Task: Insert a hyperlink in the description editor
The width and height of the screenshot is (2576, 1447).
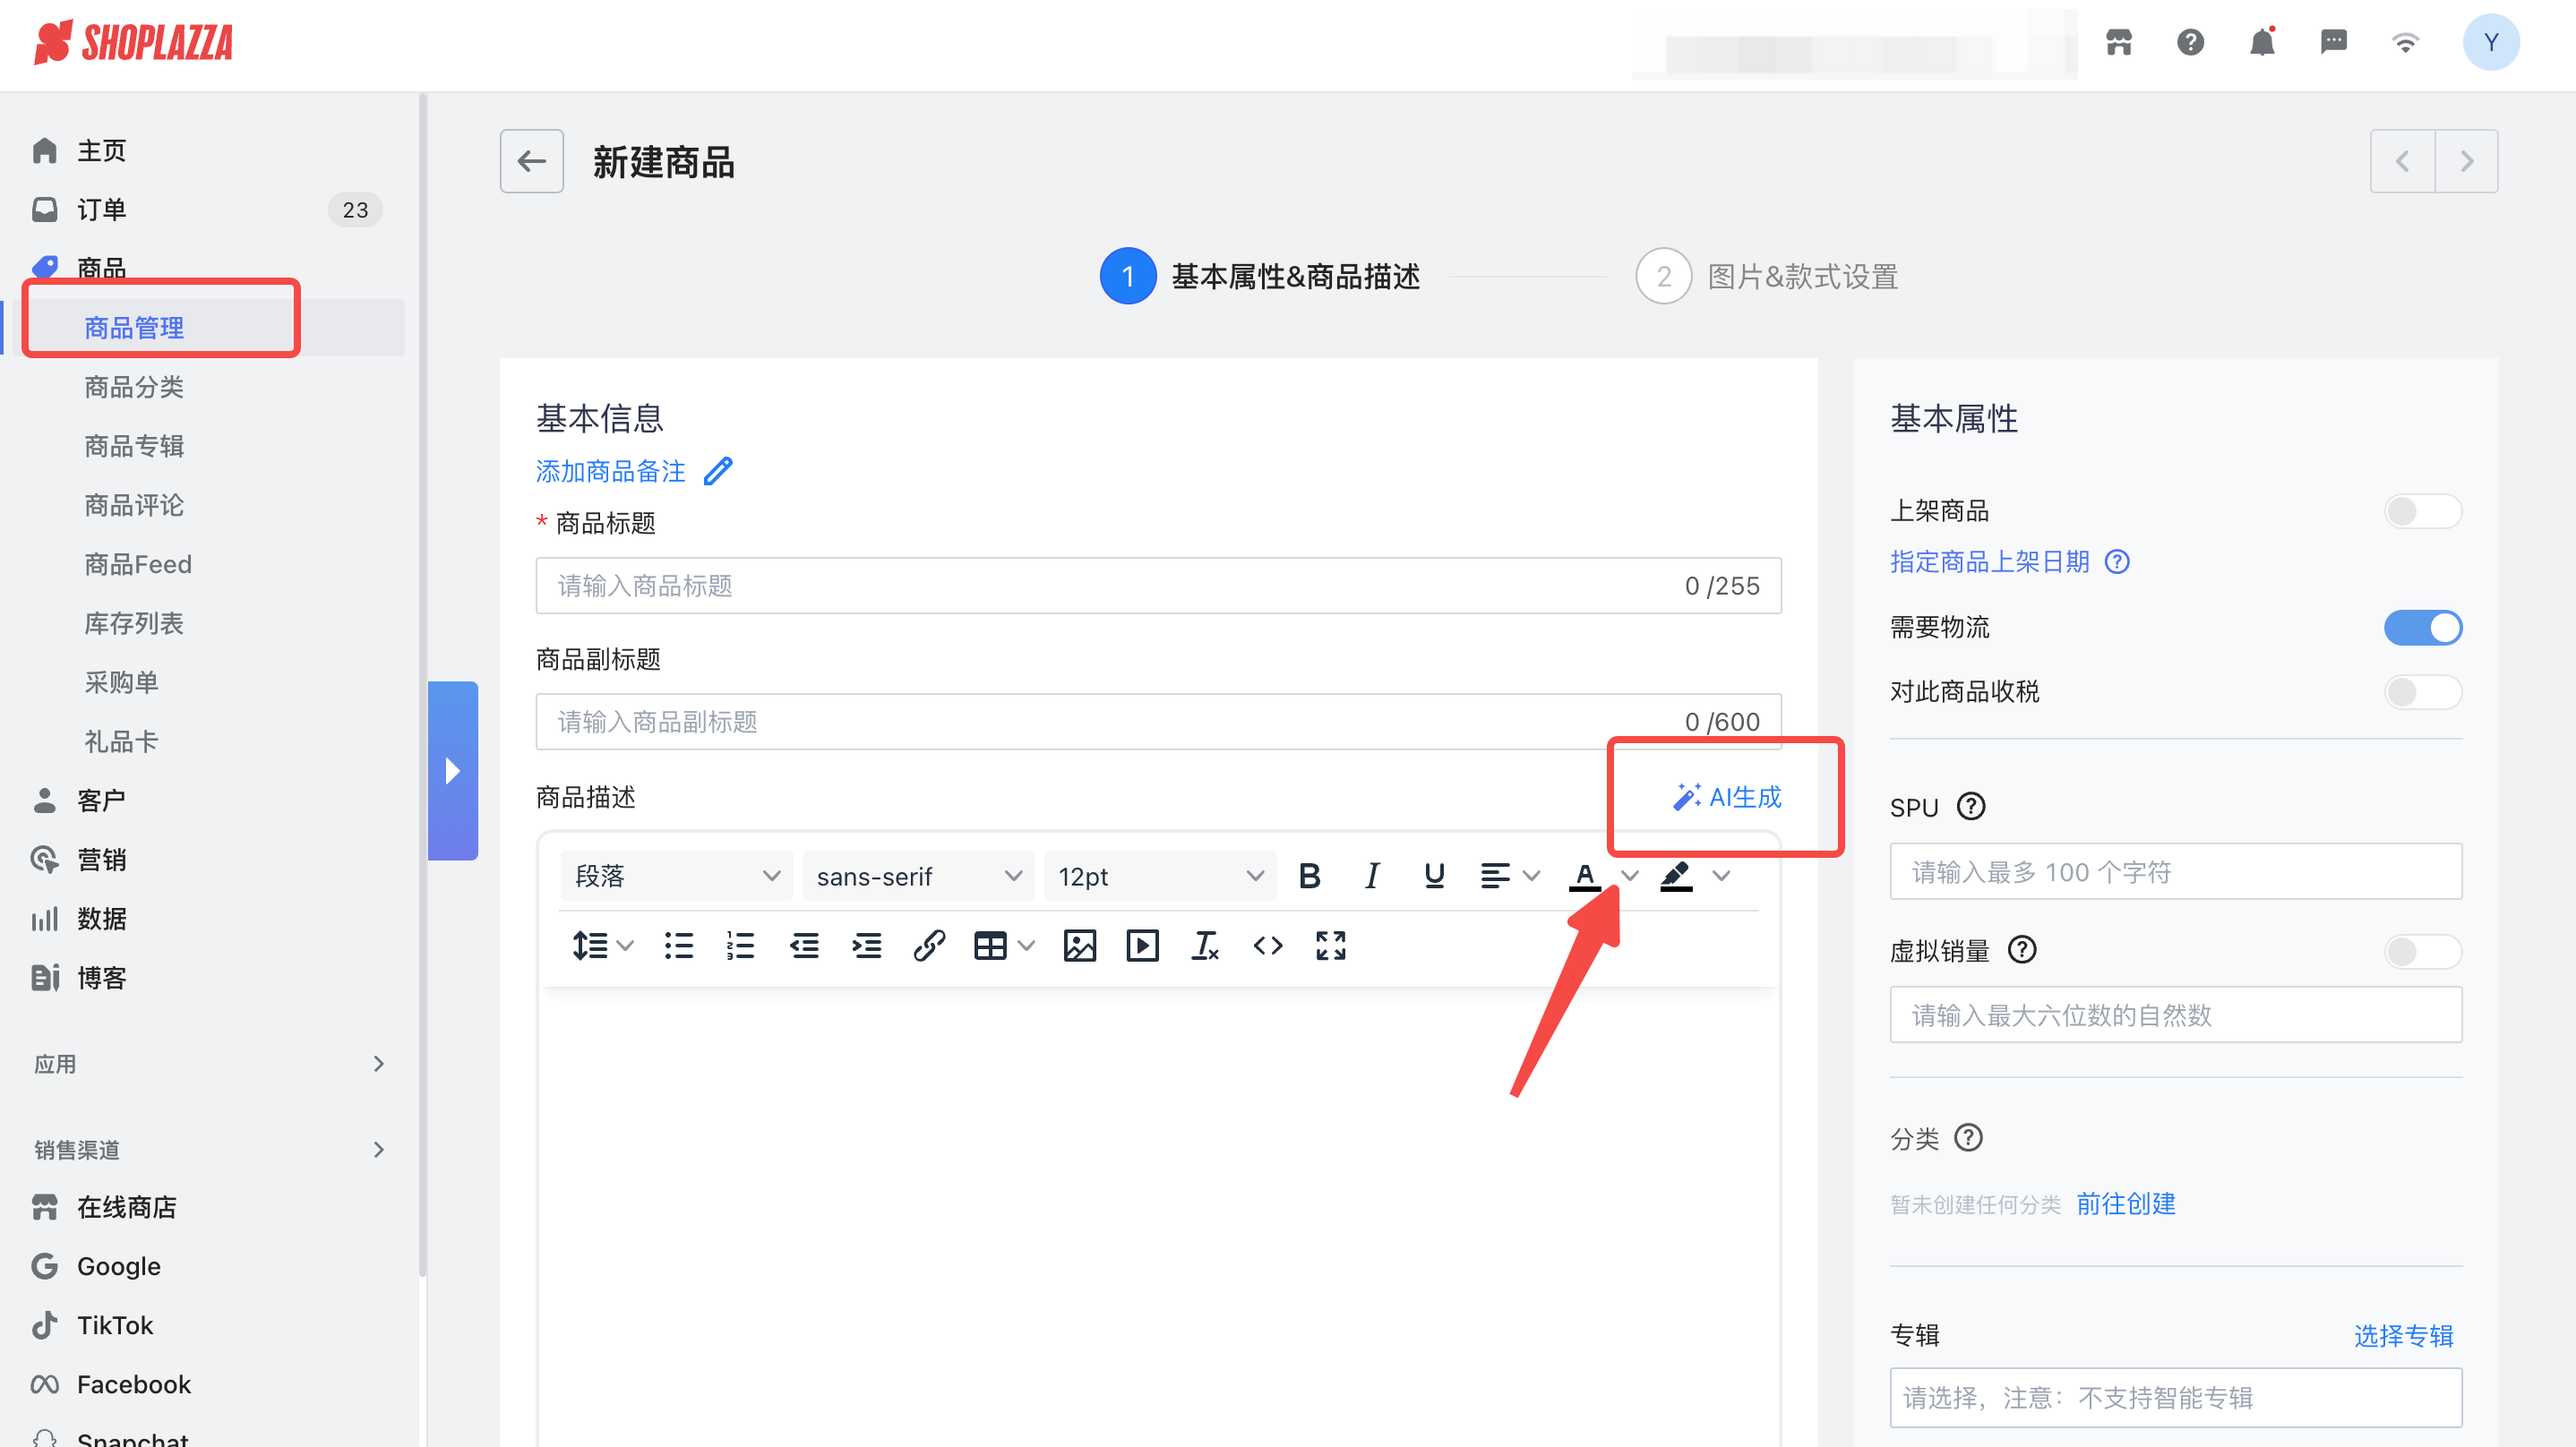Action: coord(929,945)
